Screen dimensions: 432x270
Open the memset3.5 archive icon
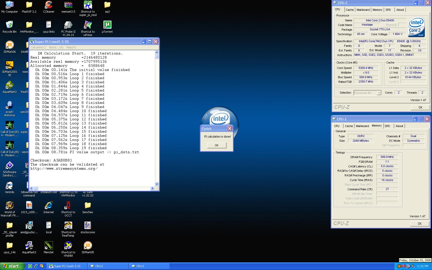(68, 7)
